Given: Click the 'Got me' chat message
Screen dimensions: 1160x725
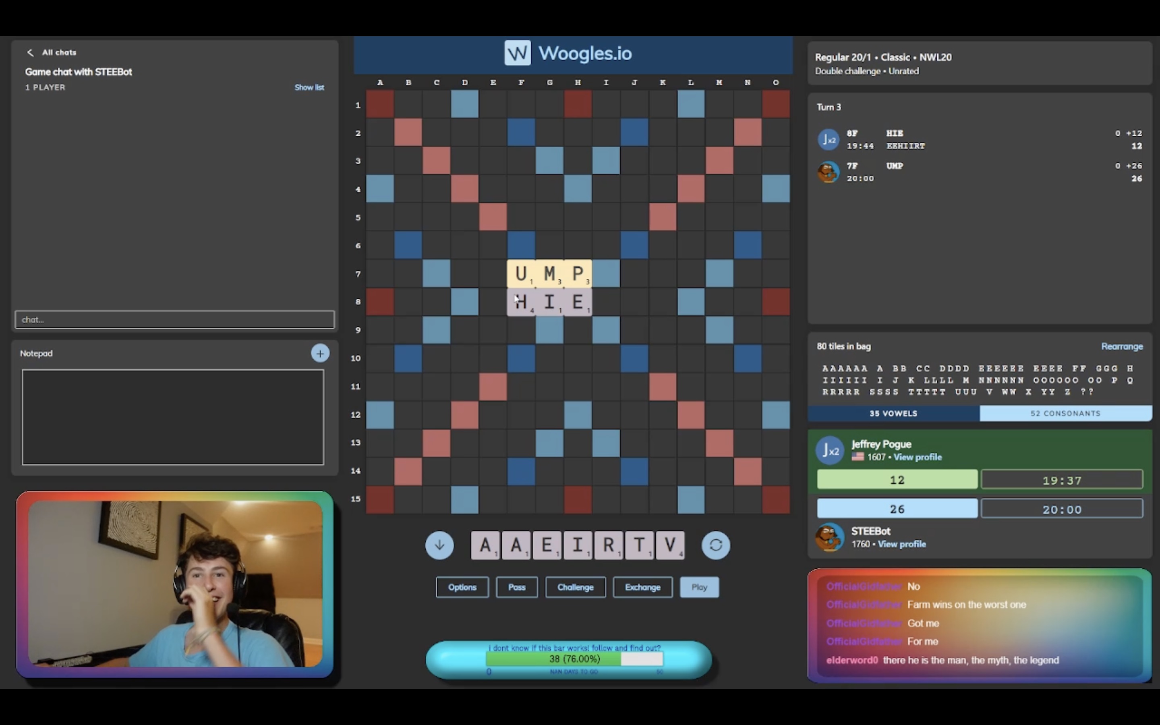Looking at the screenshot, I should coord(923,623).
